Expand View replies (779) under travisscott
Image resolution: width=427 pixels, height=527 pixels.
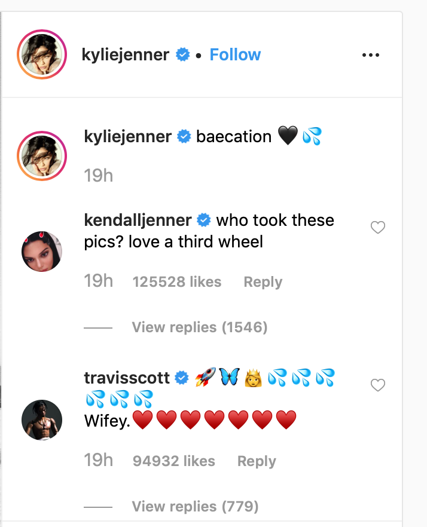pos(195,507)
